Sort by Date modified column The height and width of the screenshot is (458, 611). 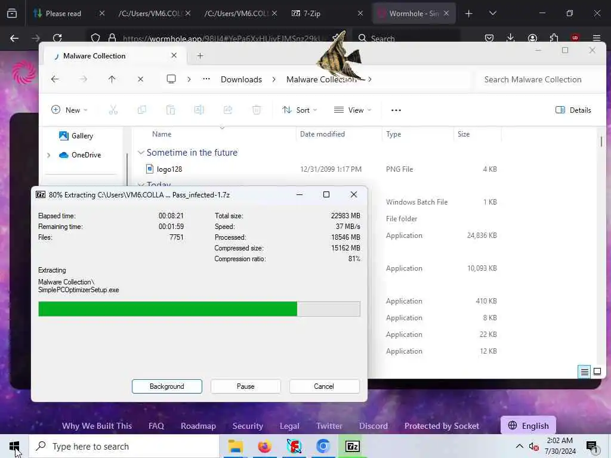pos(322,134)
